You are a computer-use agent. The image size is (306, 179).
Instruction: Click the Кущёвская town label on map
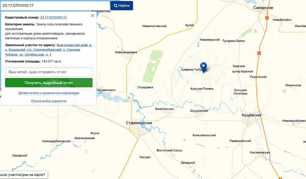[x=251, y=115]
